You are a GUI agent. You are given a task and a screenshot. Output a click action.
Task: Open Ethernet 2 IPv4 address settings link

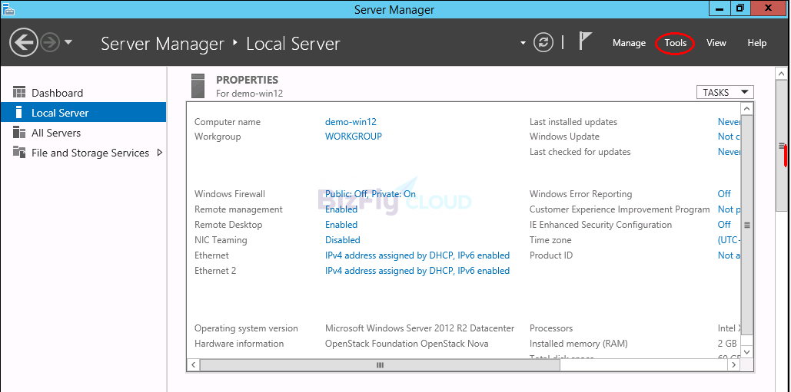tap(417, 271)
